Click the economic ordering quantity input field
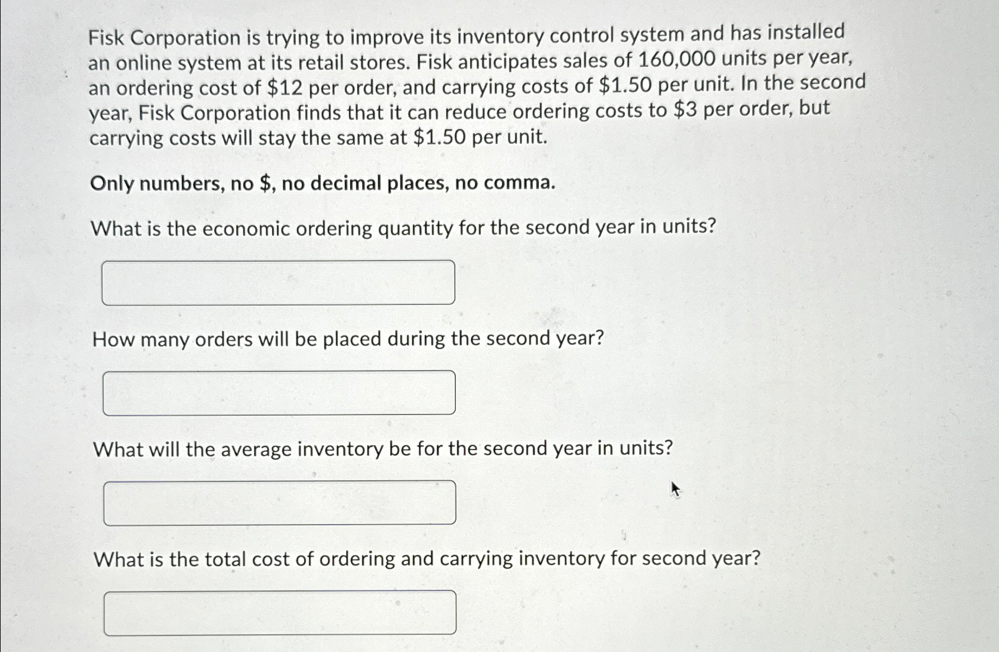 coord(279,282)
